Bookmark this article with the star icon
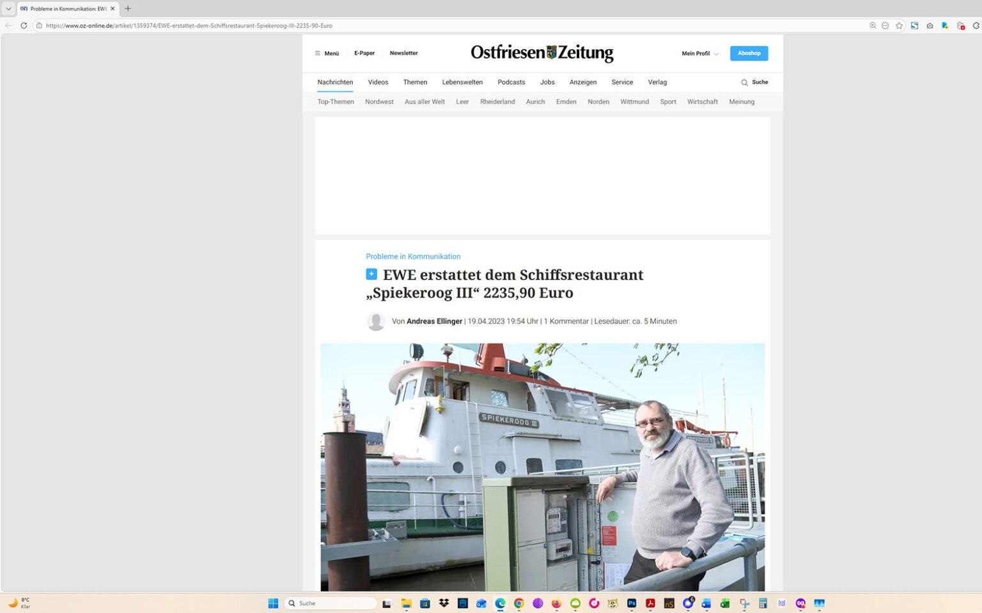 click(x=900, y=26)
